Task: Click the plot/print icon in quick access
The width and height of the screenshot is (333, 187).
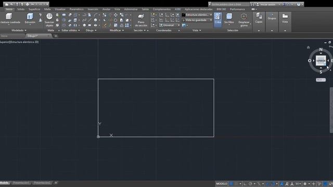Action: 28,4
